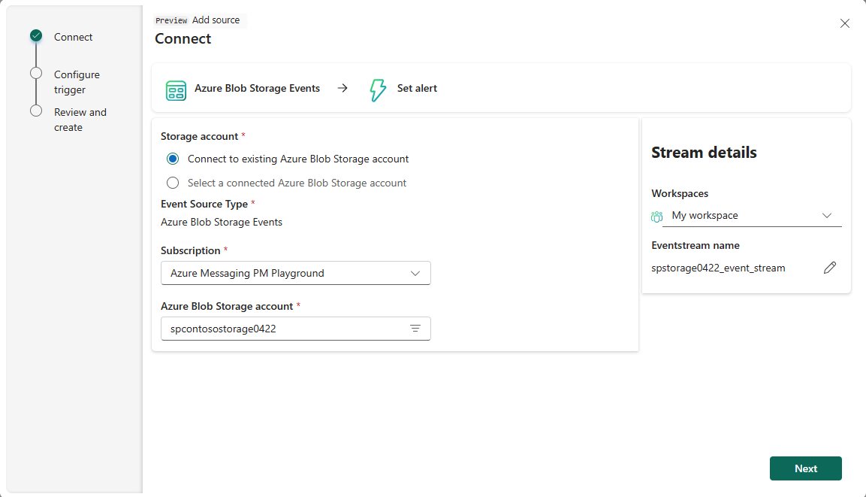The width and height of the screenshot is (866, 497).
Task: Expand the My workspace dropdown
Action: click(752, 216)
